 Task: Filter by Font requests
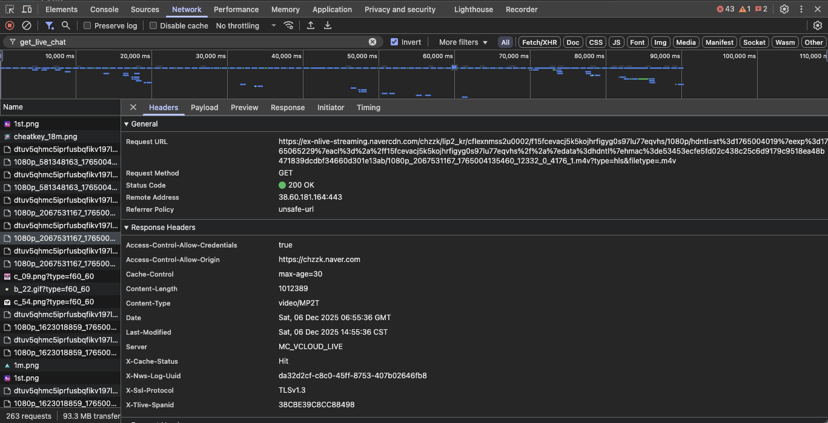(637, 42)
